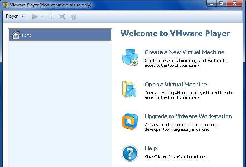
Task: Enter full screen mode via toolbar icon
Action: pyautogui.click(x=62, y=16)
